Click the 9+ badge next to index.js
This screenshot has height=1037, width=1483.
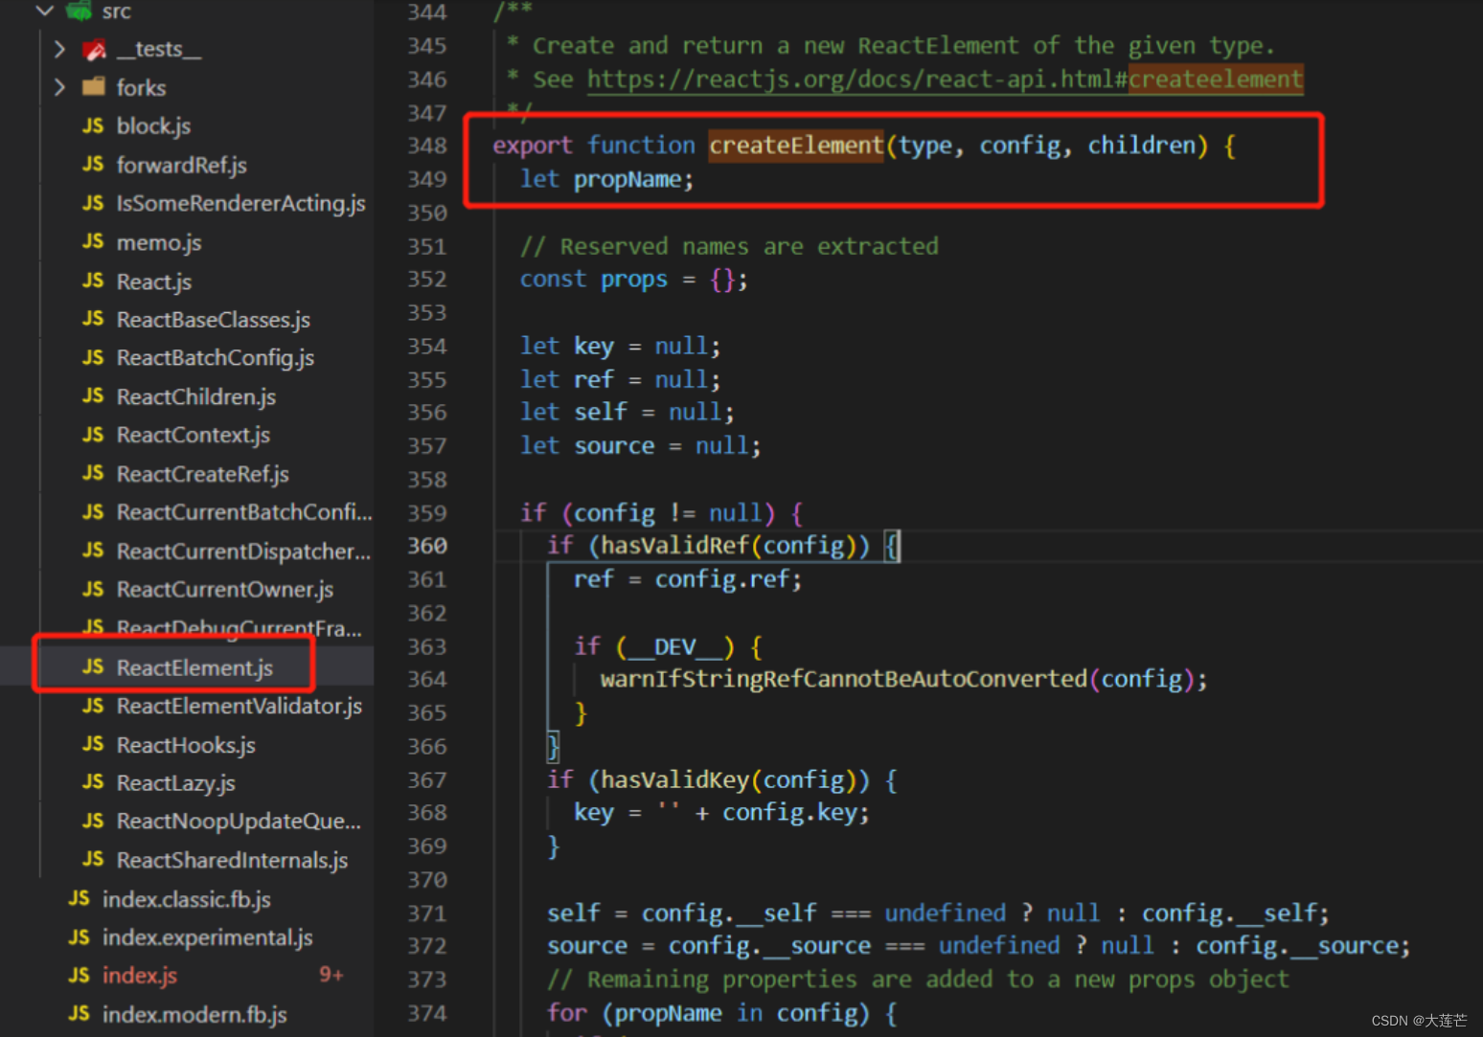[331, 975]
